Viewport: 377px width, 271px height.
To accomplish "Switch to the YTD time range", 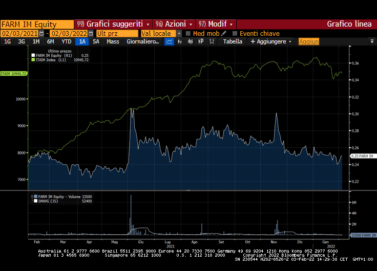I will click(66, 41).
